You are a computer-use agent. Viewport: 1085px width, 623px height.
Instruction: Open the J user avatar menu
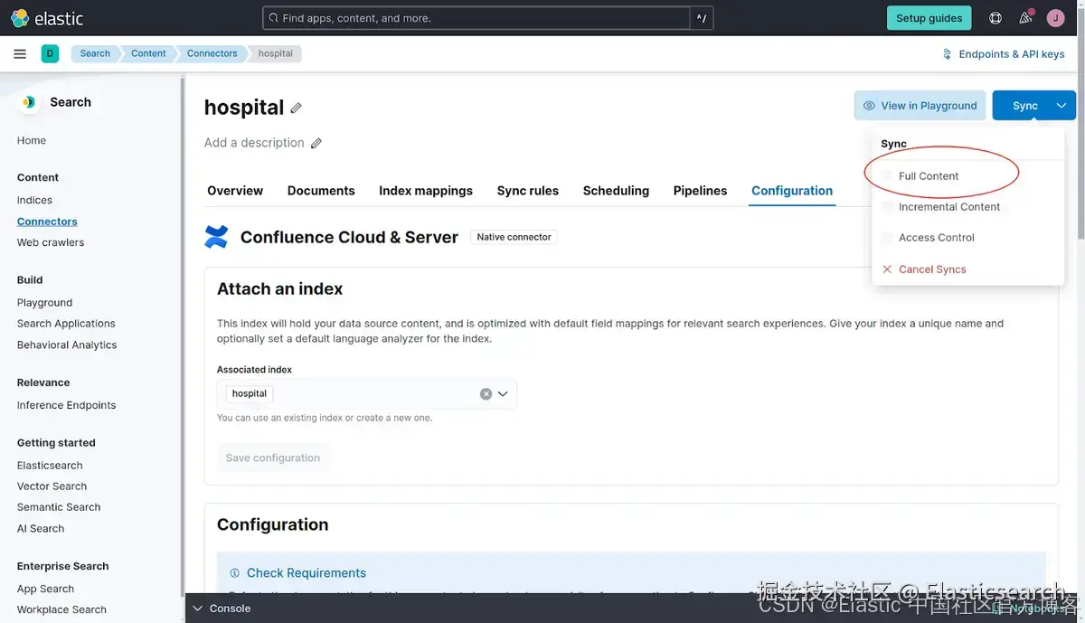click(1055, 18)
